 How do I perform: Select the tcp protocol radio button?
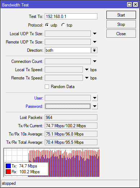(63, 25)
